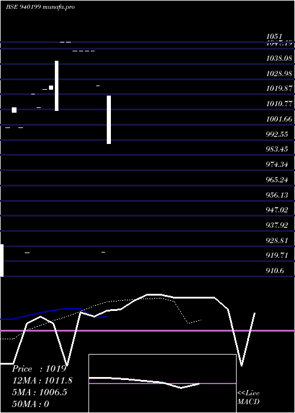The height and width of the screenshot is (413, 295).
Task: Click the 1001.66 price axis label
Action: pyautogui.click(x=279, y=119)
